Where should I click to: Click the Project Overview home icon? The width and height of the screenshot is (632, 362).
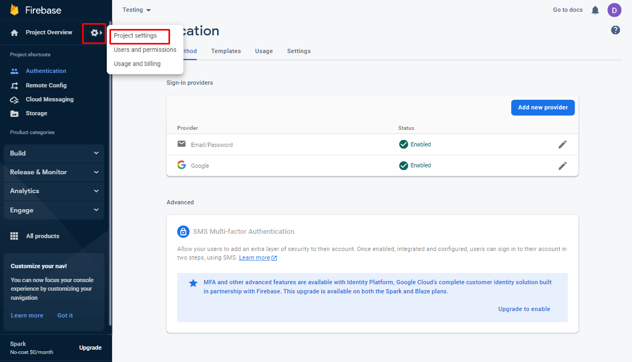point(14,33)
